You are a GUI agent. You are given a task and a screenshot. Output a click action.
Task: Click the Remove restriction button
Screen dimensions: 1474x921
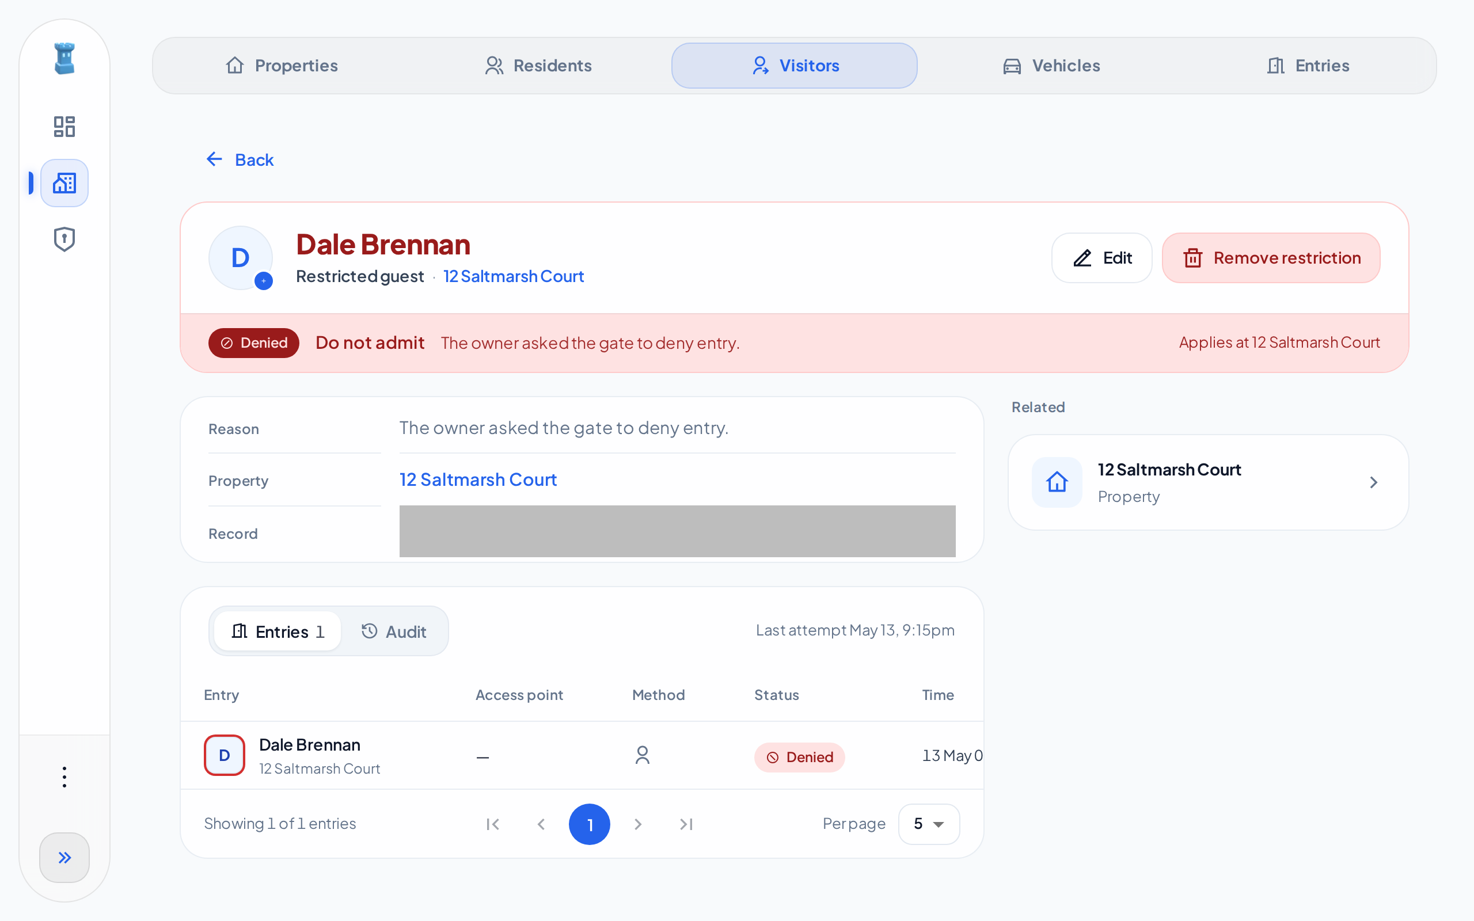1271,258
